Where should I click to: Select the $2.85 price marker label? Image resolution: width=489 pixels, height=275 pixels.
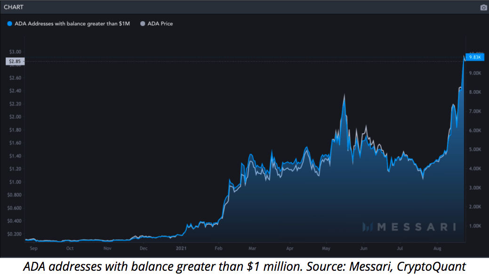(14, 61)
